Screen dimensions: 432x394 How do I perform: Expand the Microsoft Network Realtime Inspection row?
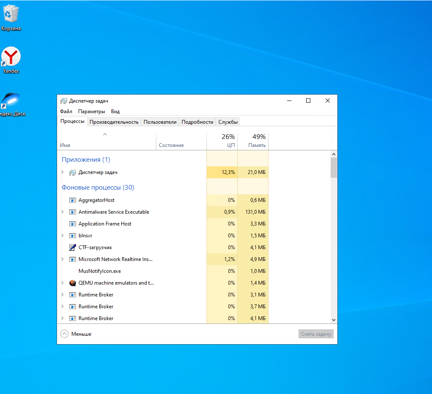[62, 259]
